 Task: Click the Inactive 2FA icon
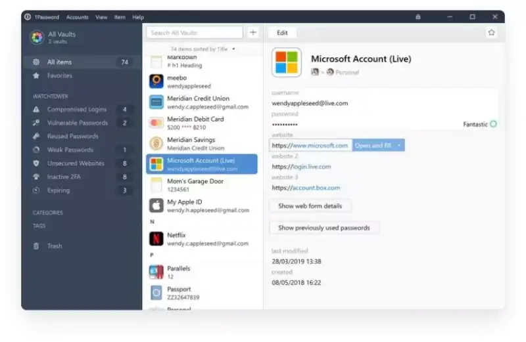[36, 177]
